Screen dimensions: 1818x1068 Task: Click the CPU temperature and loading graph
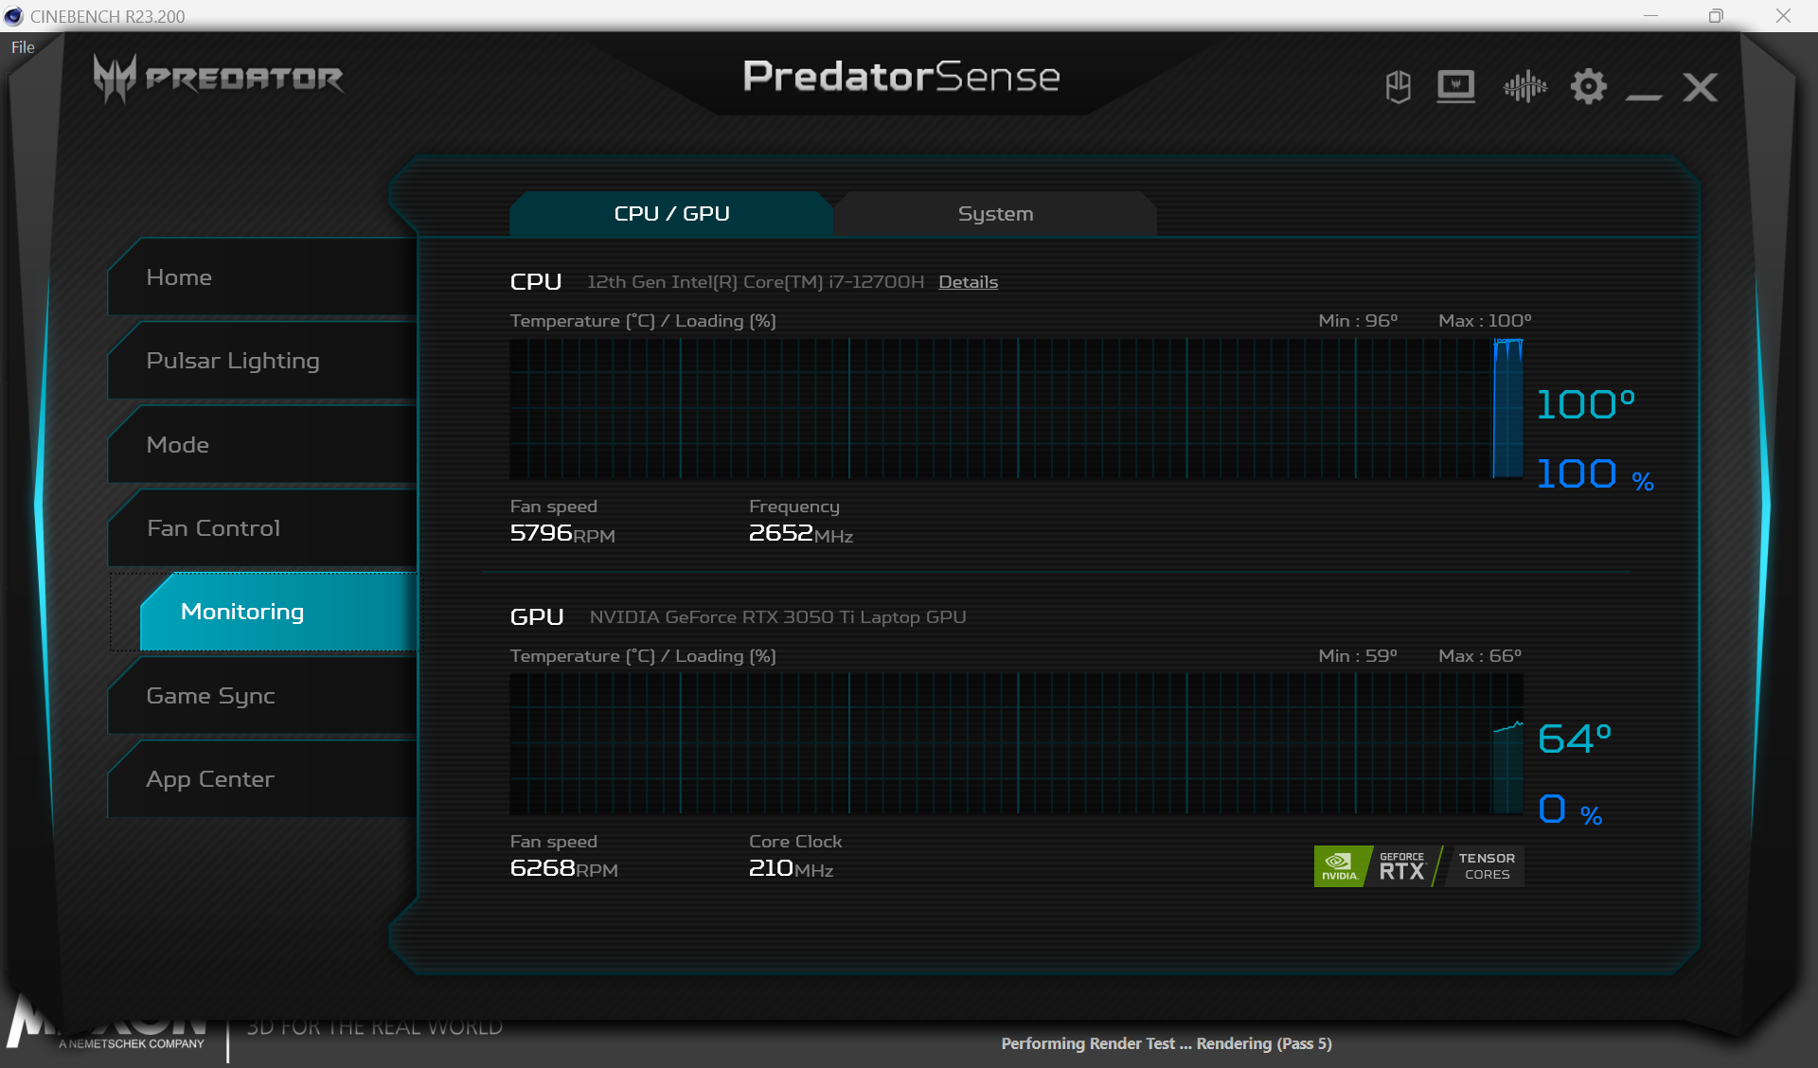coord(1016,409)
